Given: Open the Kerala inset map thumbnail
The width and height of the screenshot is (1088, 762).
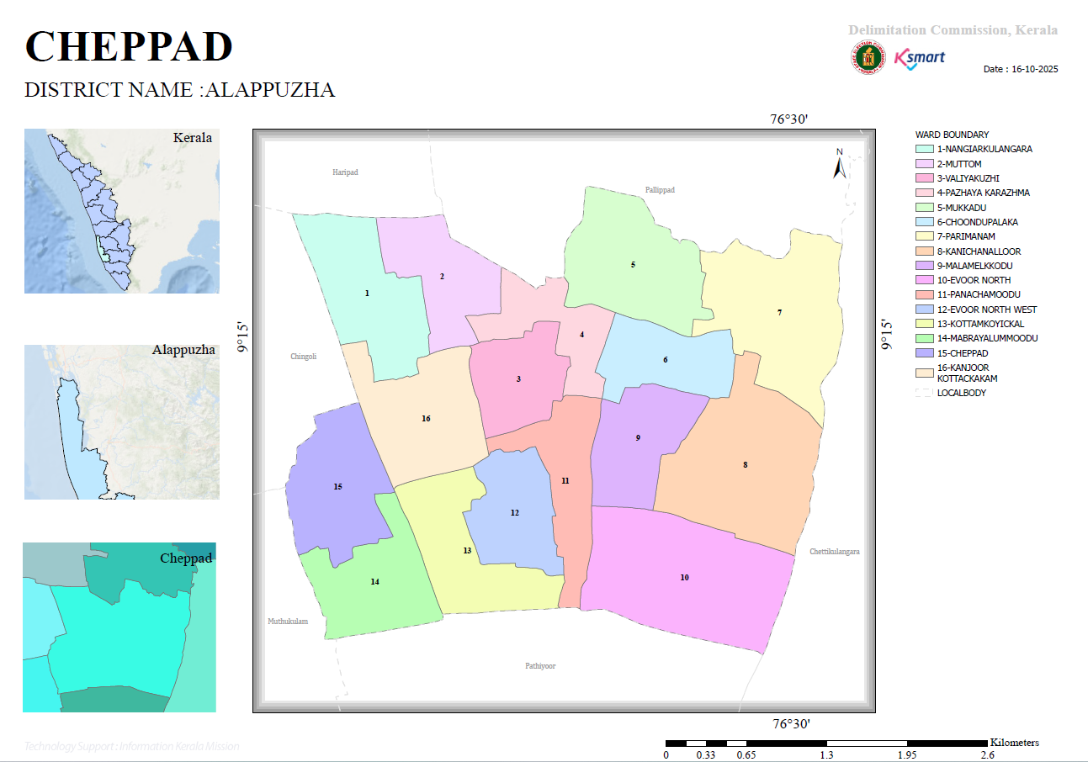Looking at the screenshot, I should pyautogui.click(x=122, y=211).
